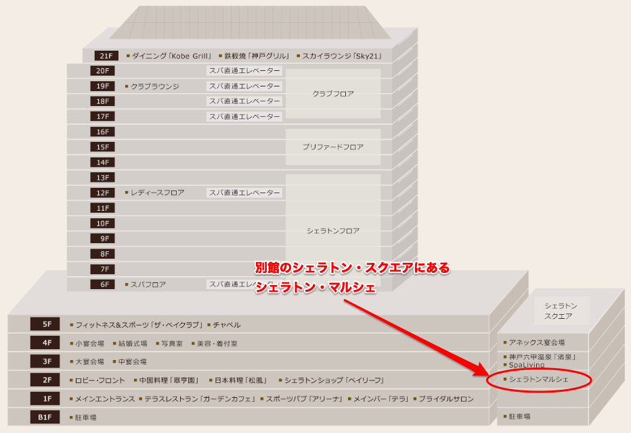Click 中宴会場 on 3F
The height and width of the screenshot is (433, 631).
(x=133, y=362)
